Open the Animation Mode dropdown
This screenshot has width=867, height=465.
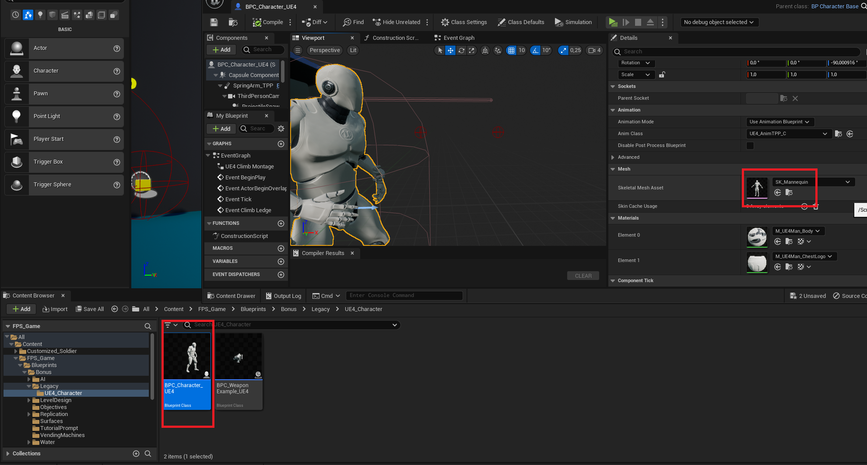coord(779,122)
